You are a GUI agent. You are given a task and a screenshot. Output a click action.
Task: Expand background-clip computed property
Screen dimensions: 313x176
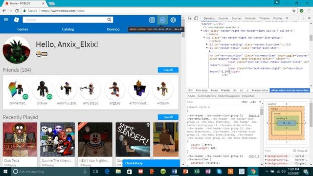(x=266, y=160)
